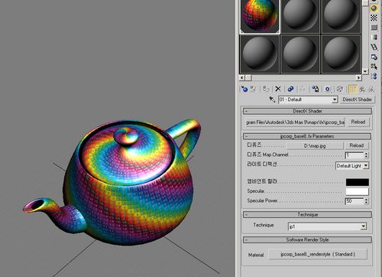Select the gray sample slot beside the rainbow slot
This screenshot has height=277, width=382.
point(300,17)
